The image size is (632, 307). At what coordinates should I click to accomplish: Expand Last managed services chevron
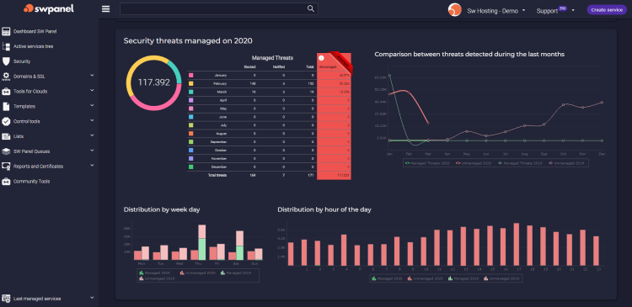tap(92, 298)
